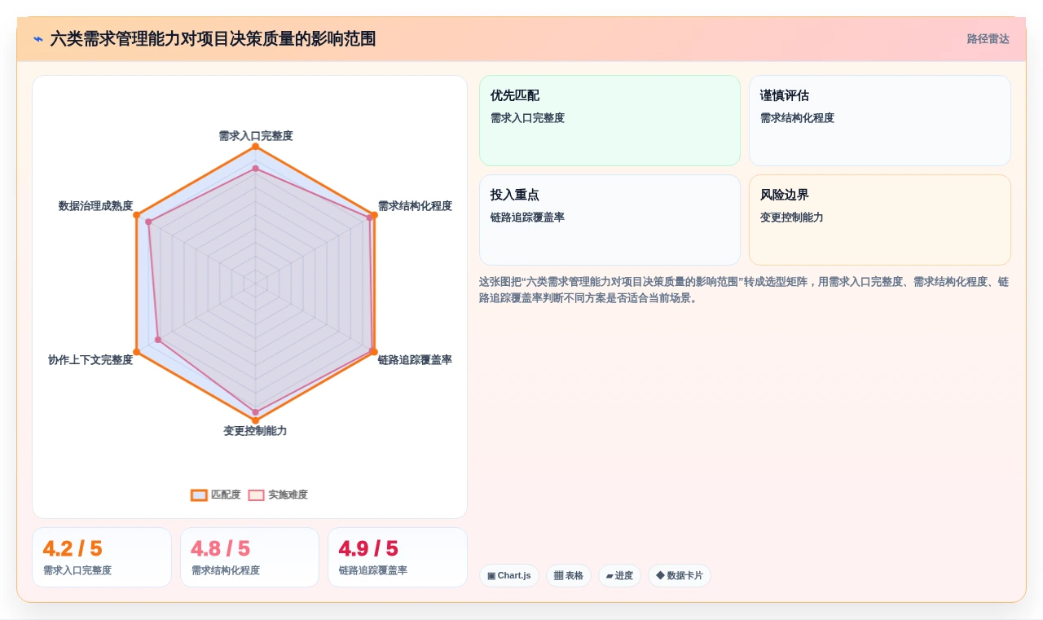Open the 优先匹配 card
The width and height of the screenshot is (1043, 620).
(x=610, y=121)
